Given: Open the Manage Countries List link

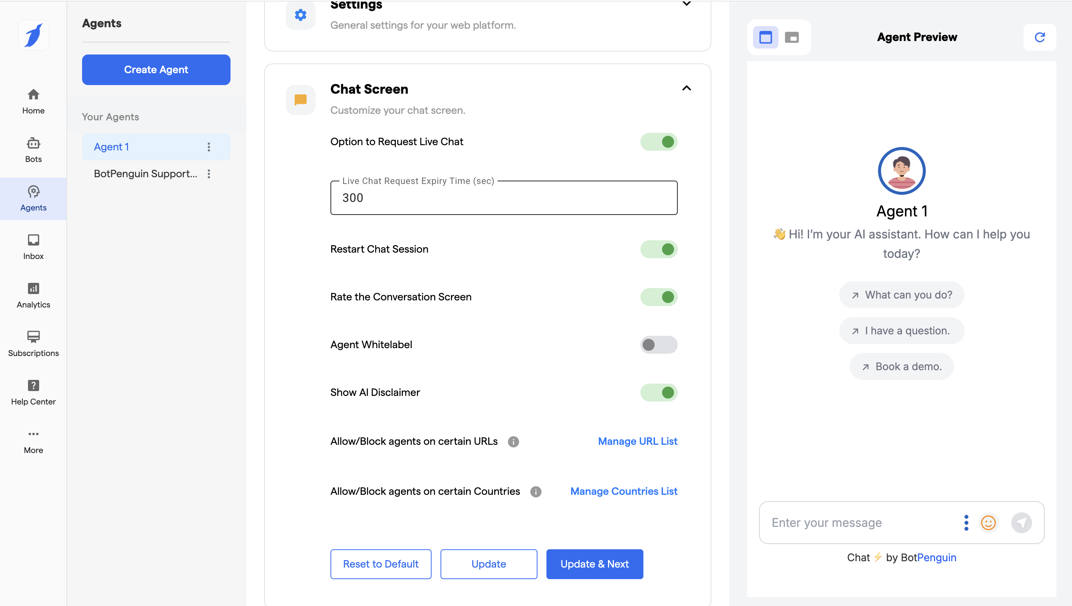Looking at the screenshot, I should click(x=623, y=491).
